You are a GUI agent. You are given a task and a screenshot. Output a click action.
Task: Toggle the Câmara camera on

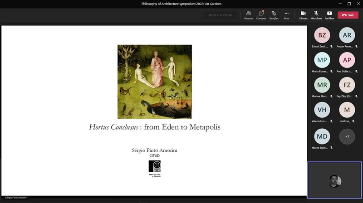click(x=303, y=15)
